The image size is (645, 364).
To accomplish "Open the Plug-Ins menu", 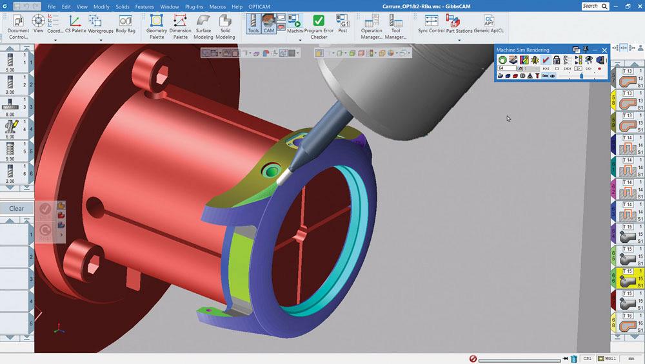I will (194, 6).
